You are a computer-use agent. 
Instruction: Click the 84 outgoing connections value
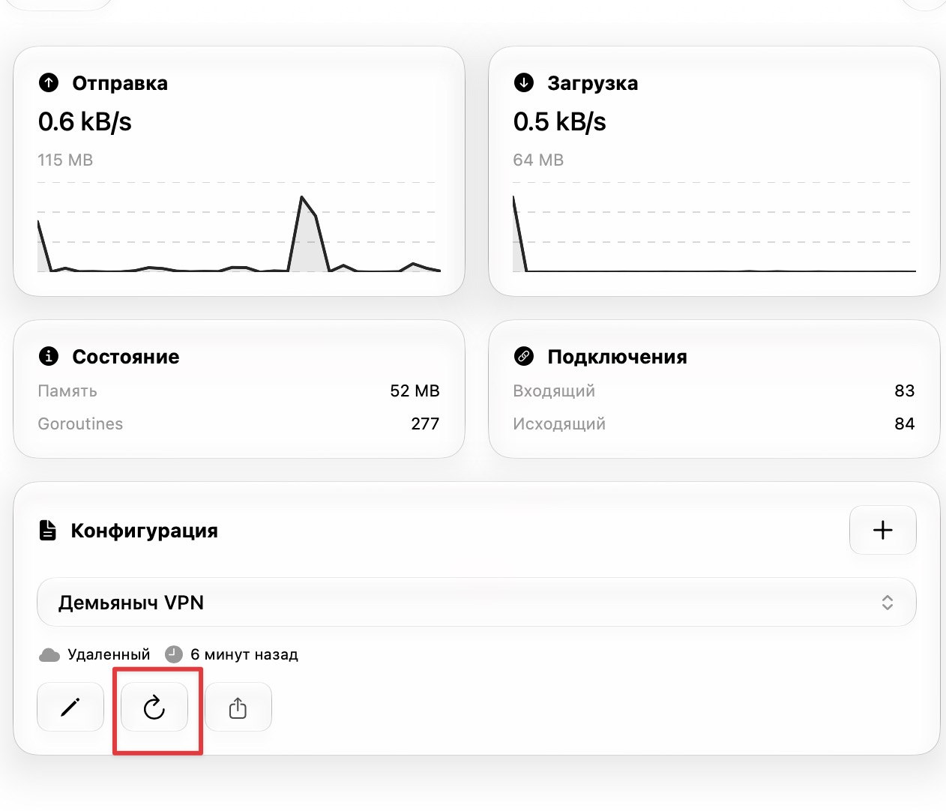(905, 424)
